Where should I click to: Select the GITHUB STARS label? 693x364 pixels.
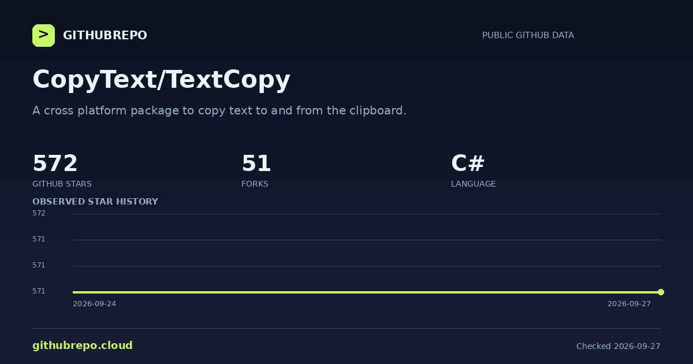(62, 184)
